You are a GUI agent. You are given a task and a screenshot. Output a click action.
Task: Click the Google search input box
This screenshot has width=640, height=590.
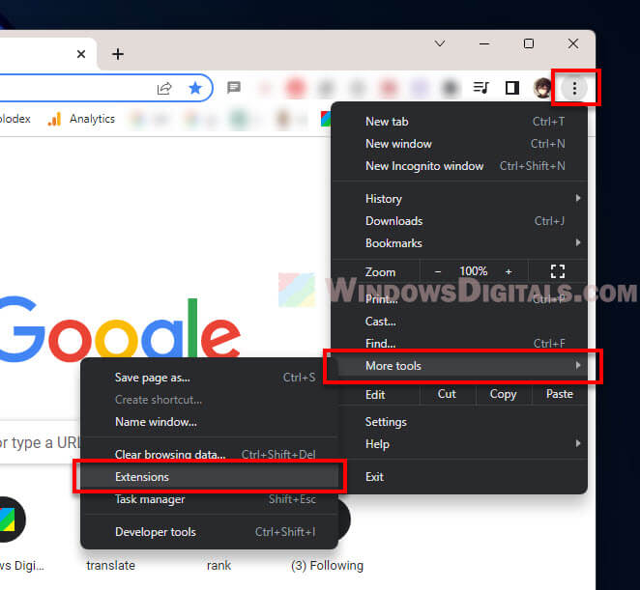[x=40, y=442]
